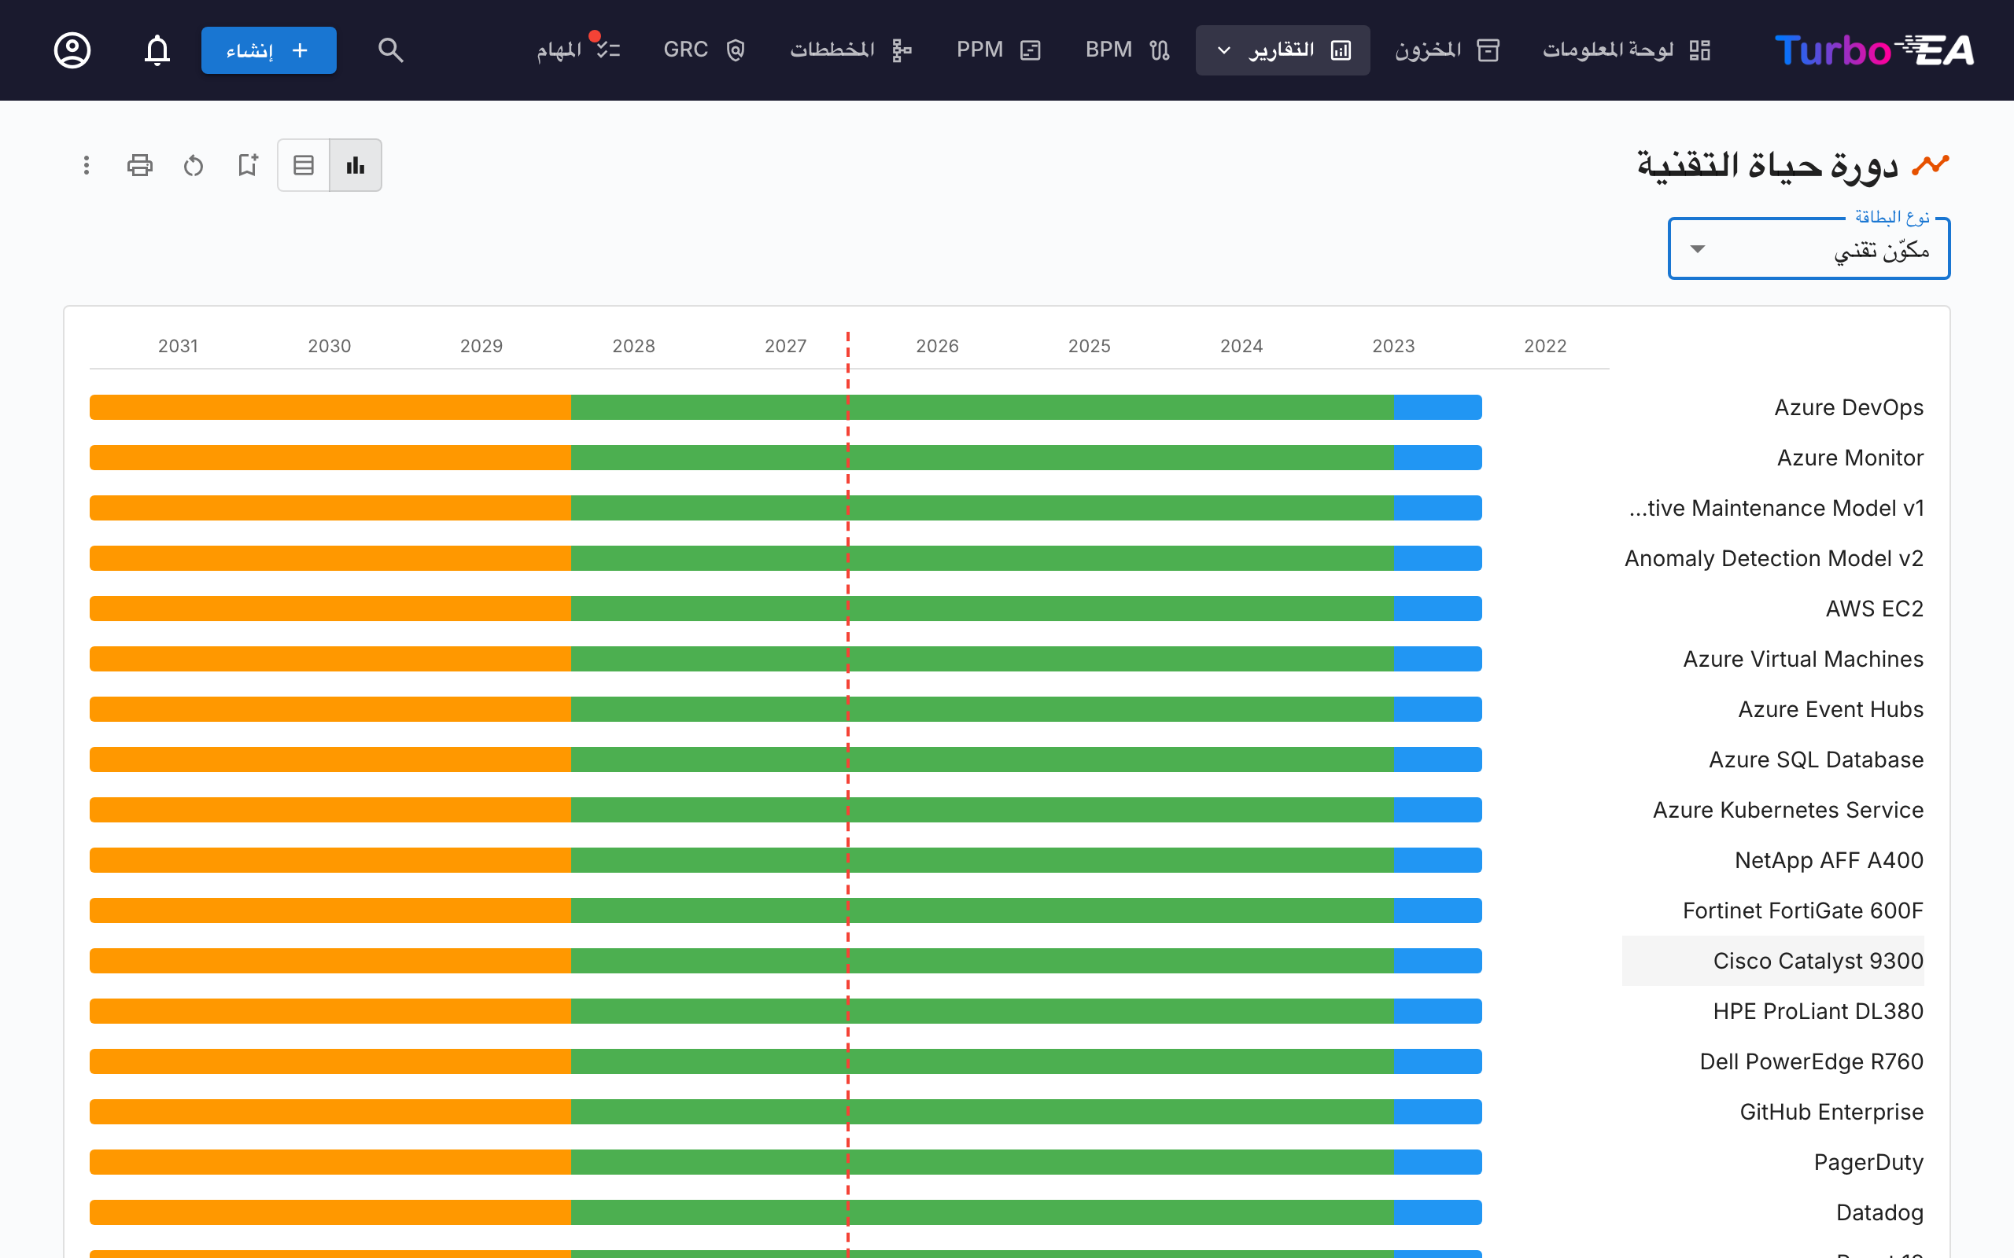This screenshot has height=1258, width=2014.
Task: Click the Anomaly Detection Model v2 label
Action: click(1773, 558)
